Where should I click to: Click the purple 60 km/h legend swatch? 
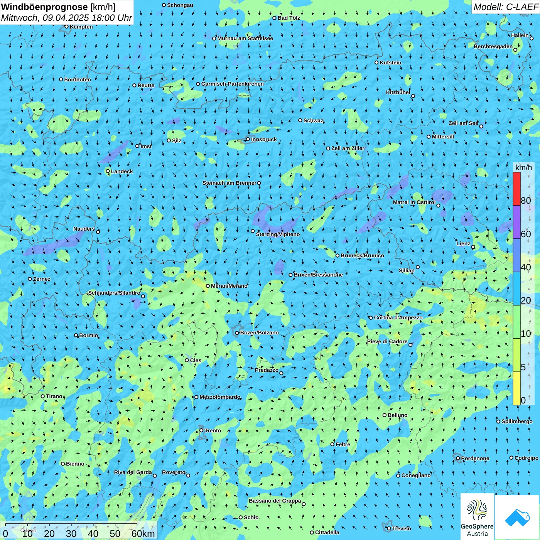click(516, 222)
